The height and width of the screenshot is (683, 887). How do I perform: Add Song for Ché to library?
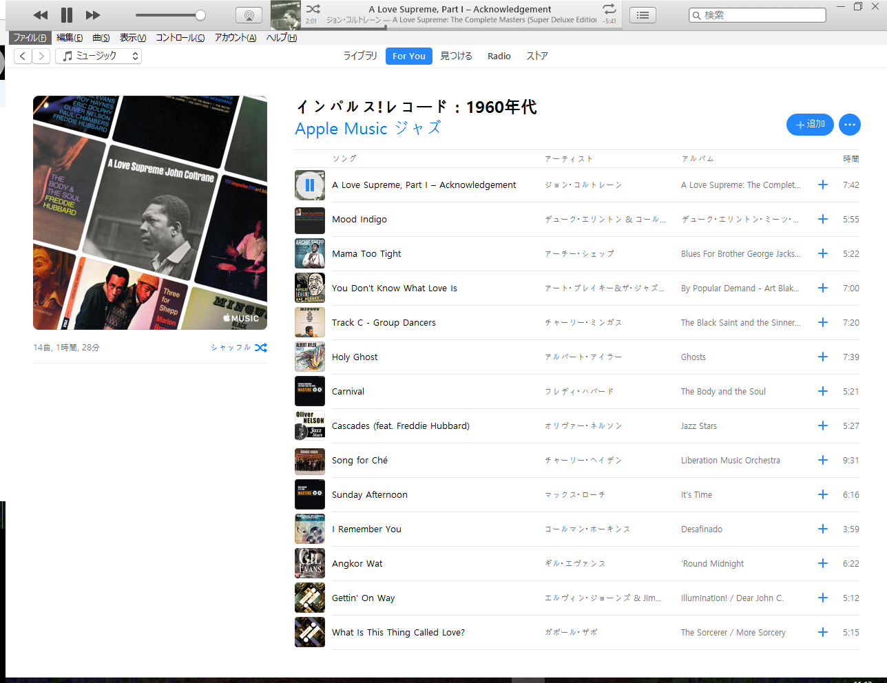click(x=822, y=460)
